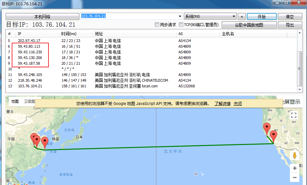
Task: Open the 了解详情 learn more link
Action: (x=222, y=104)
